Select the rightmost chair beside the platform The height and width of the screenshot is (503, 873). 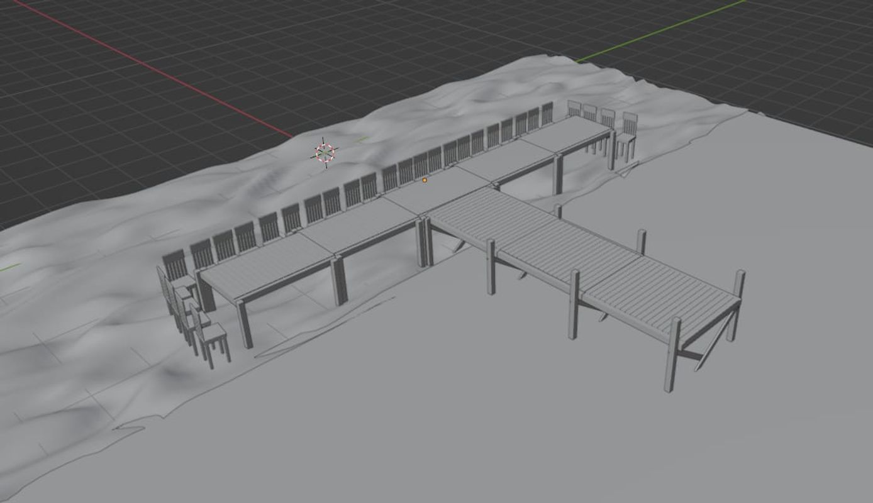click(x=627, y=136)
